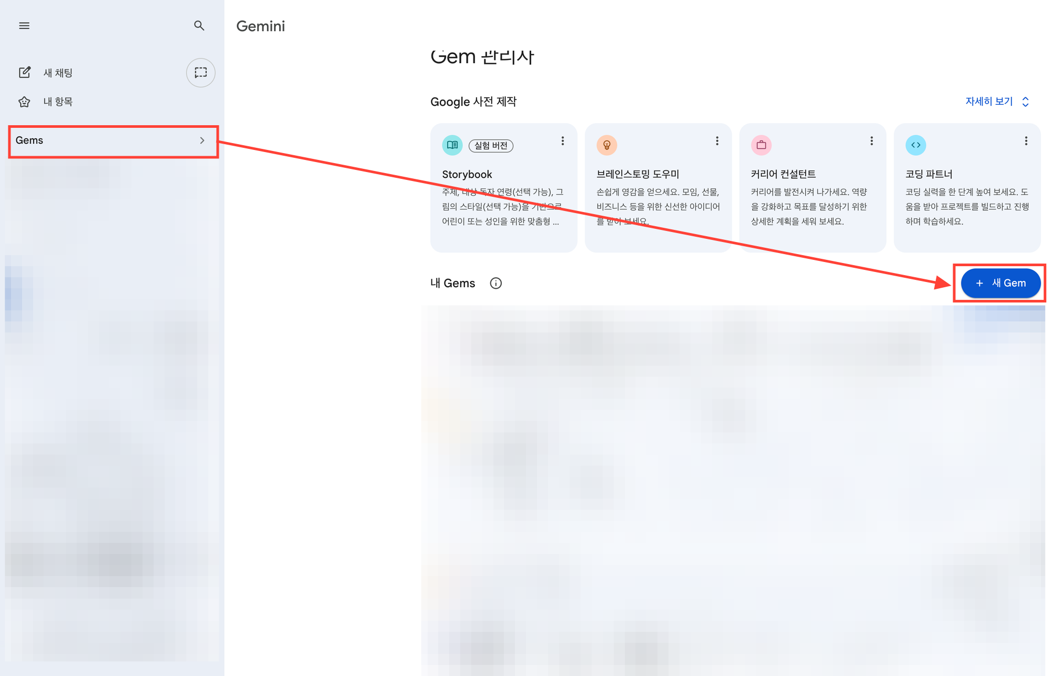The image size is (1052, 676).
Task: Select 새 채팅 in the sidebar
Action: (58, 73)
